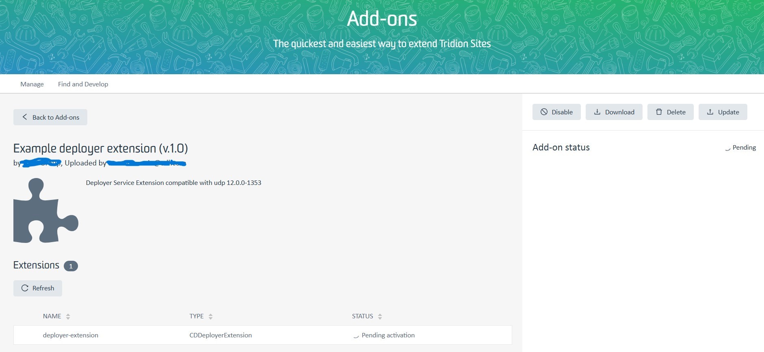Refresh the extensions list
This screenshot has height=352, width=764.
[x=38, y=288]
